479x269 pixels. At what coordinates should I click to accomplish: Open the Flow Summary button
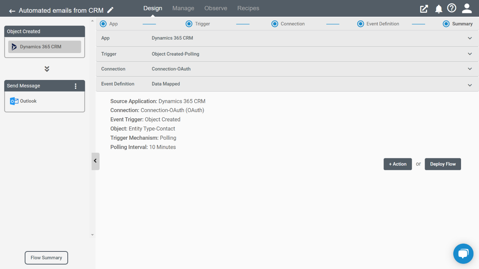coord(46,258)
